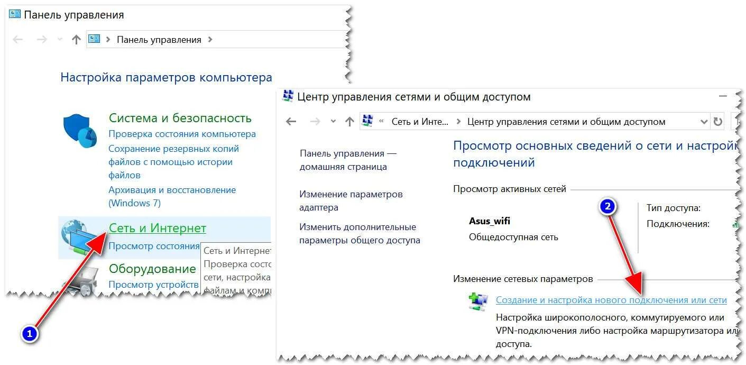
Task: Go up one level in Control Panel window
Action: pos(76,40)
